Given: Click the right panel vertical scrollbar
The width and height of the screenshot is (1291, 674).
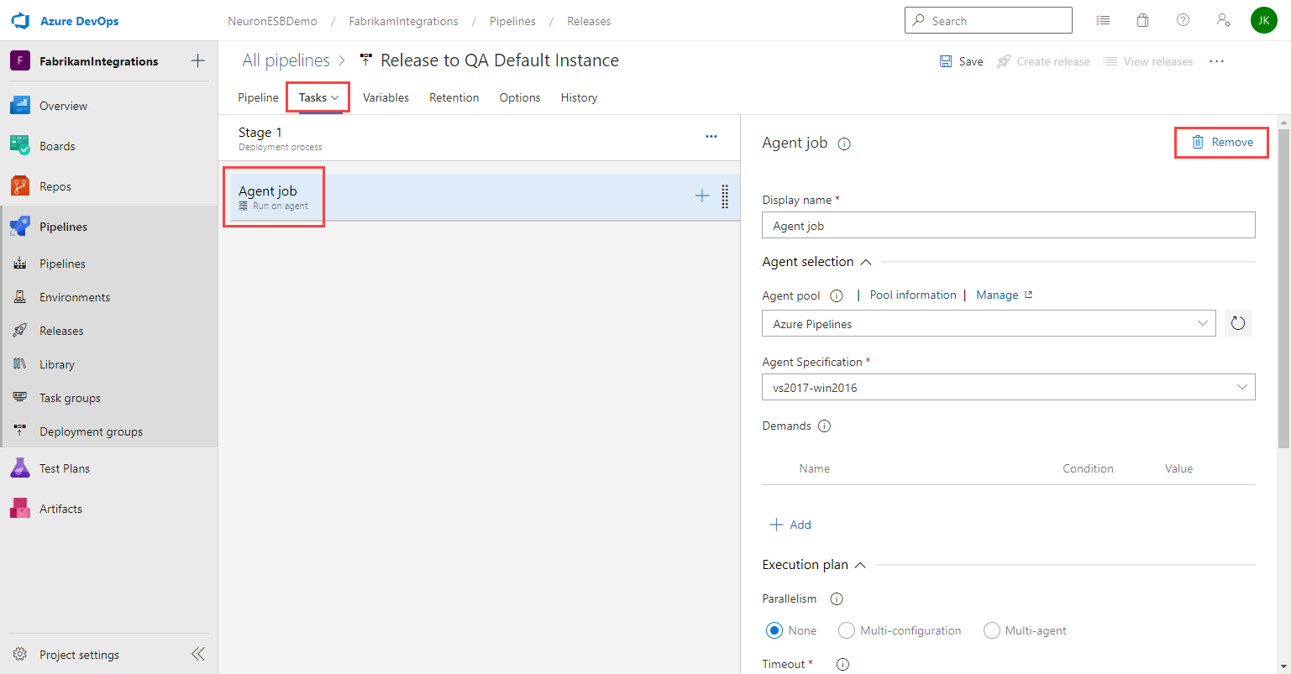Looking at the screenshot, I should coord(1283,288).
